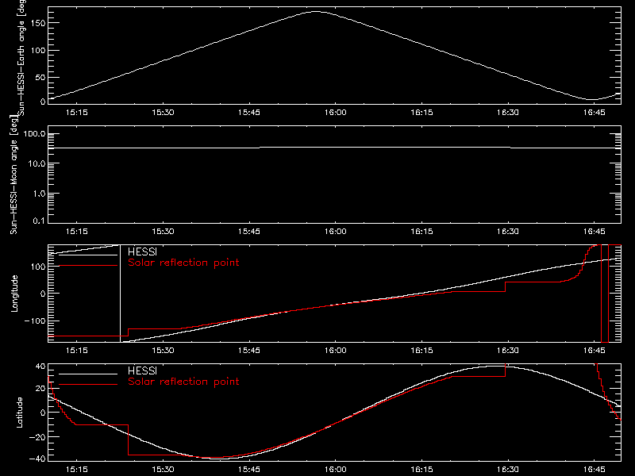Click the Sun-HESSI-Moon angle axis title
Screen dimensions: 635x476
13,175
